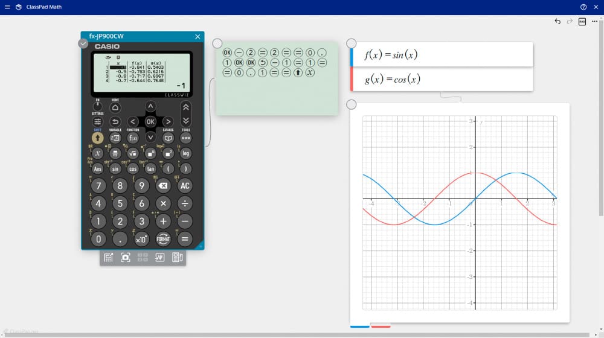Screen dimensions: 604x338
Task: Click the redo arrow
Action: [570, 21]
